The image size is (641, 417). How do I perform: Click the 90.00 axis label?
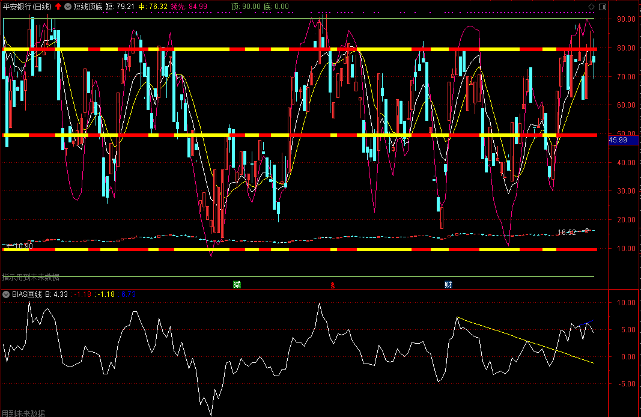click(627, 19)
